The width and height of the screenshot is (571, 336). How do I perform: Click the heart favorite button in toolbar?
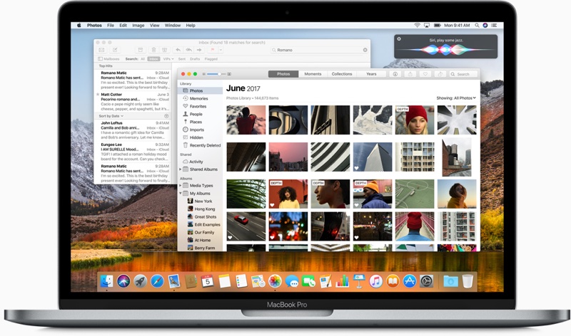coord(425,74)
